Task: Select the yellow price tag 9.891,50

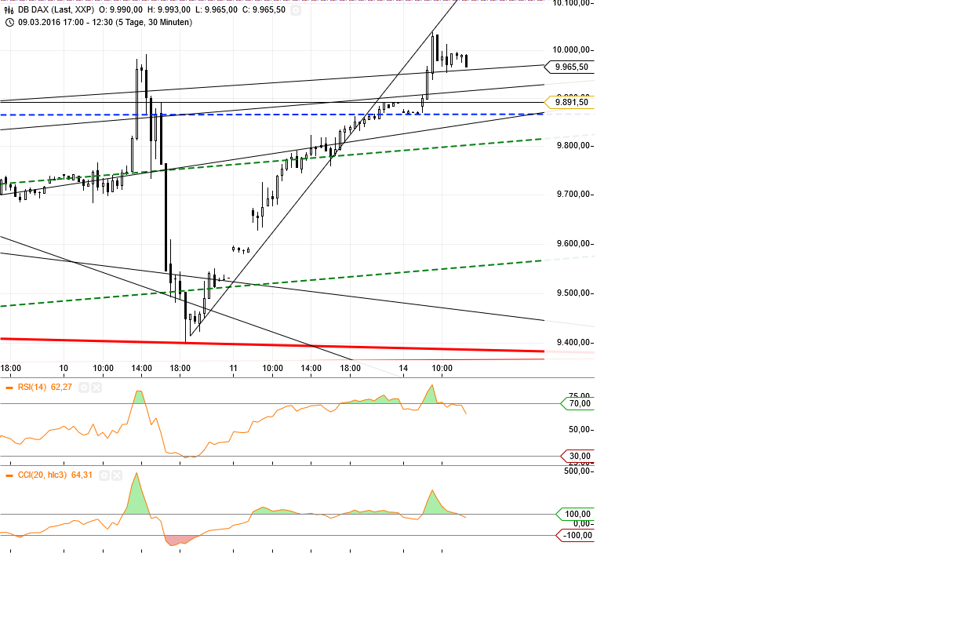Action: pyautogui.click(x=570, y=102)
